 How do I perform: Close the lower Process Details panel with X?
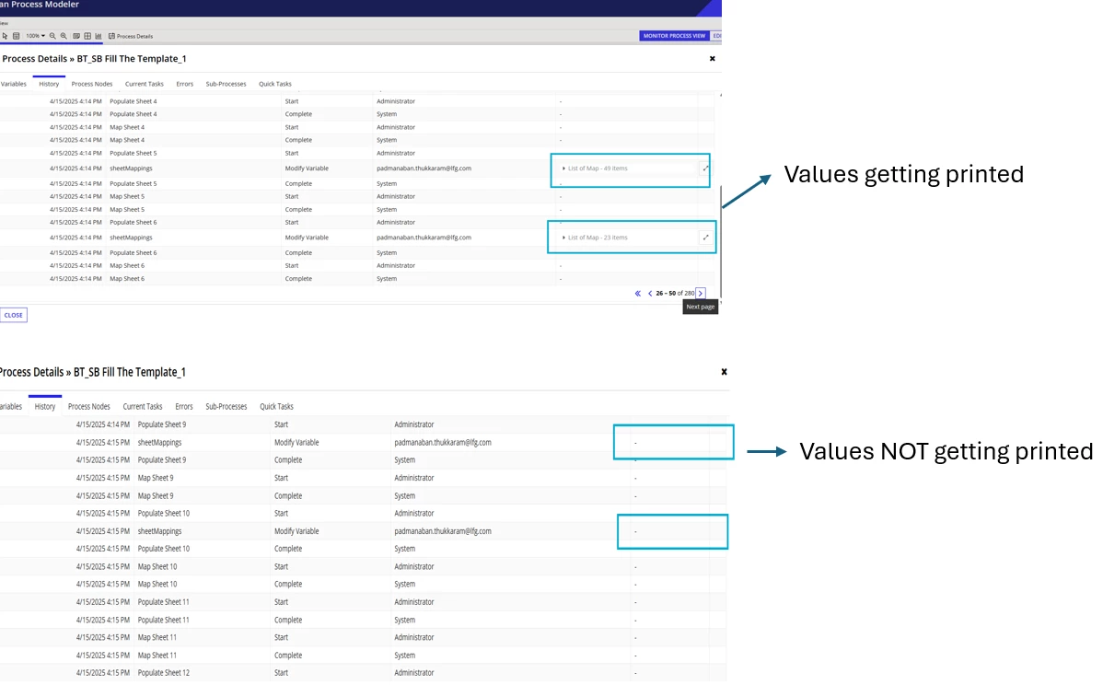tap(724, 372)
